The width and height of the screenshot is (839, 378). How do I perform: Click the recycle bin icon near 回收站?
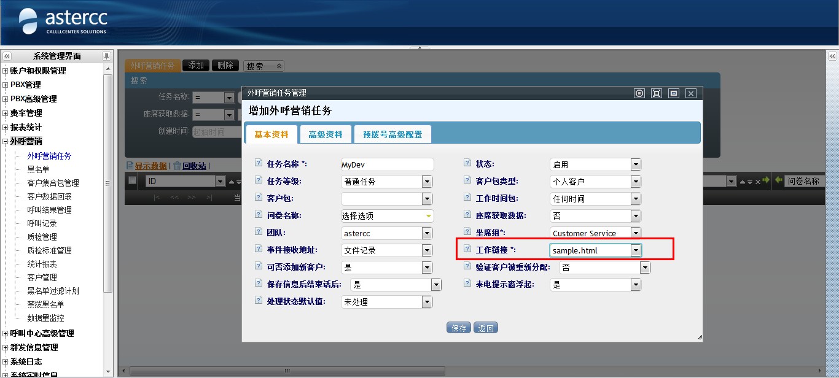[177, 166]
